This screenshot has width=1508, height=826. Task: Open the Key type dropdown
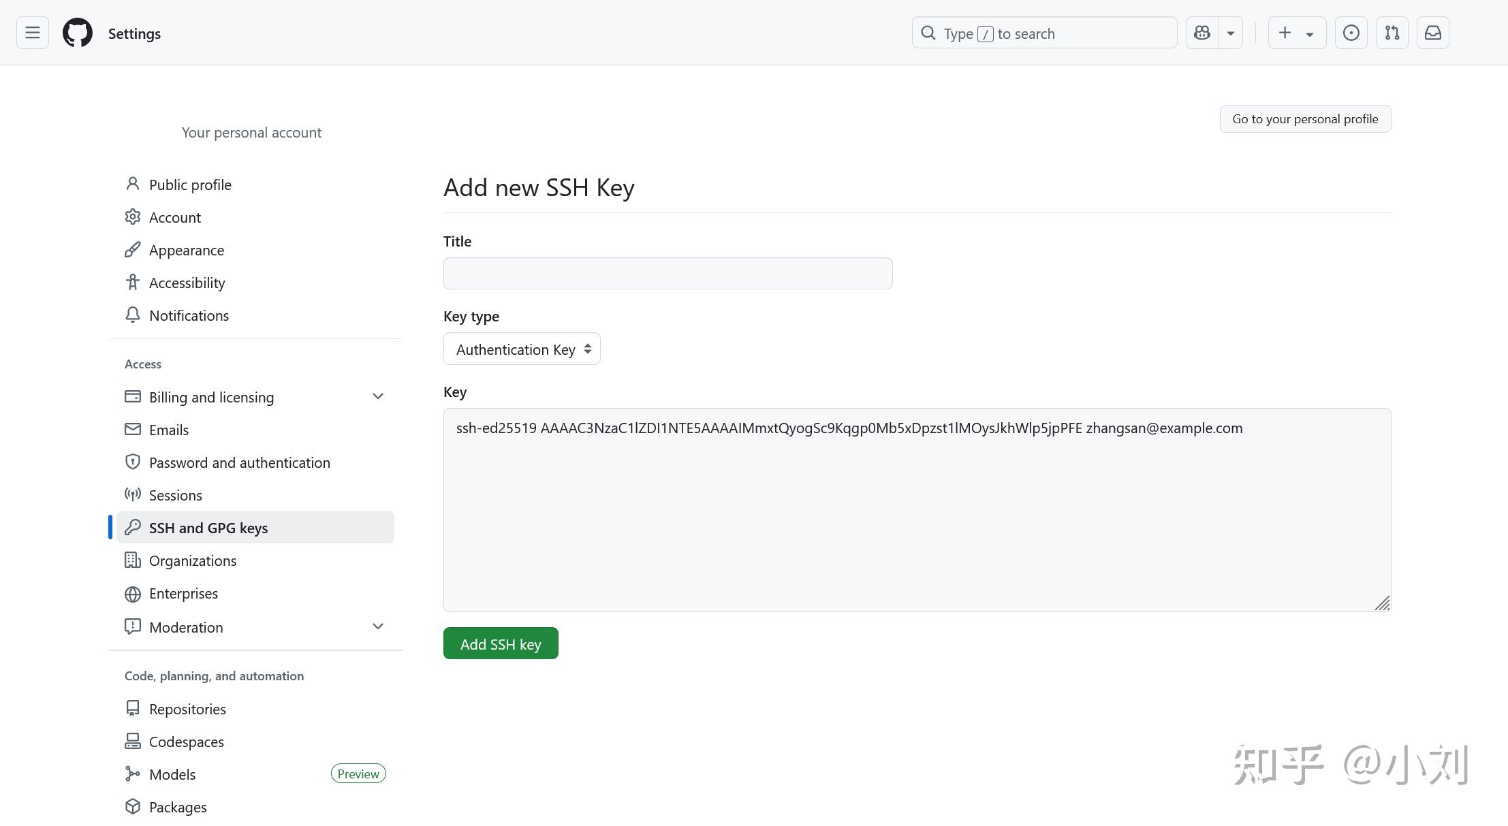(521, 349)
